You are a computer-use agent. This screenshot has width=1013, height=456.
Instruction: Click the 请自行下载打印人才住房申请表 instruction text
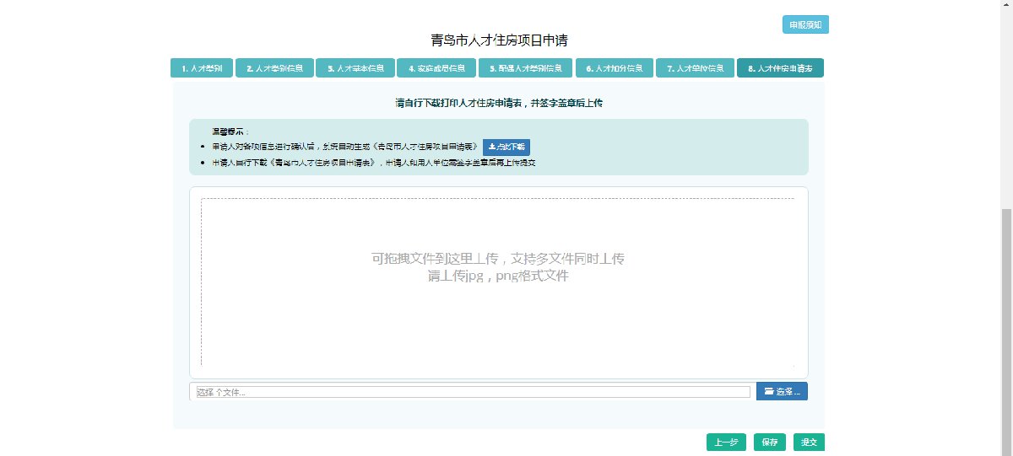pyautogui.click(x=499, y=103)
